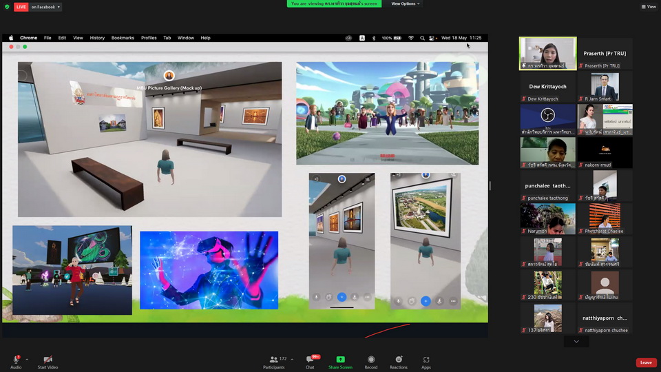Click the green Share Screen button
The image size is (661, 372).
click(x=340, y=362)
